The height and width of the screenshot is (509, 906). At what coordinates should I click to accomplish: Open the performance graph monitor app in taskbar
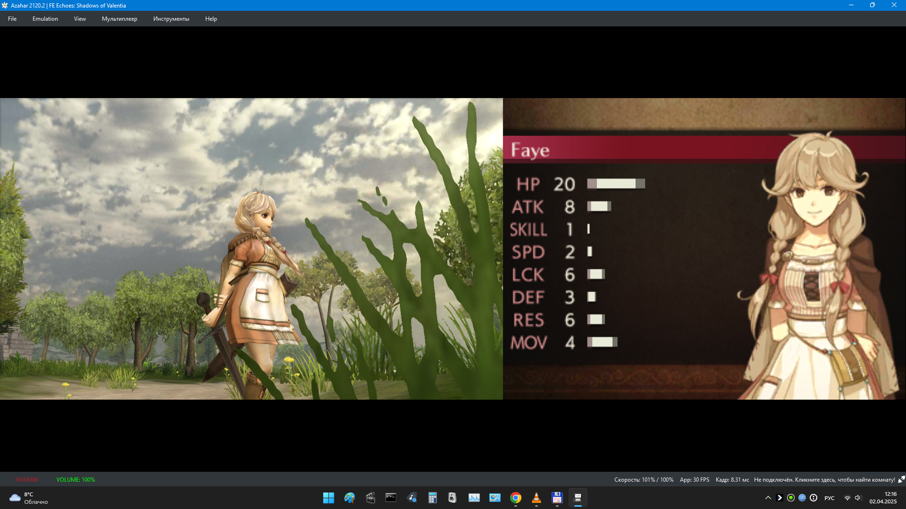point(474,498)
